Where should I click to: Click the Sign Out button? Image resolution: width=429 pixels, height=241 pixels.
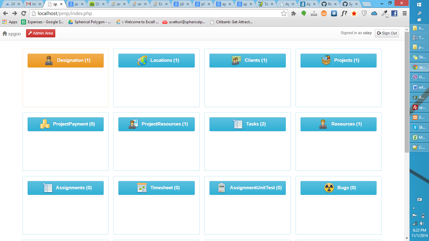tap(387, 33)
